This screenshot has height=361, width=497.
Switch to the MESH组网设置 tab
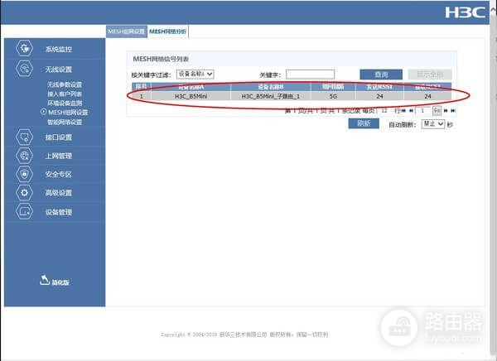126,31
